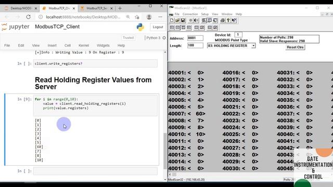
Task: Click output line [60] in the notebook
Action: [x=39, y=146]
